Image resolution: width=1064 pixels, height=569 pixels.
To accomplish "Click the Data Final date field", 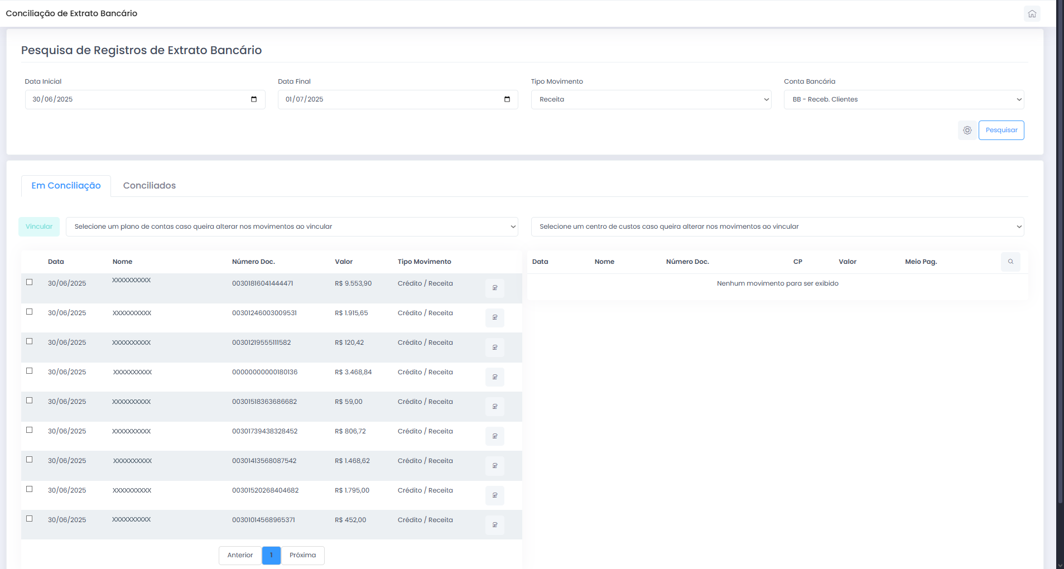I will [x=391, y=99].
